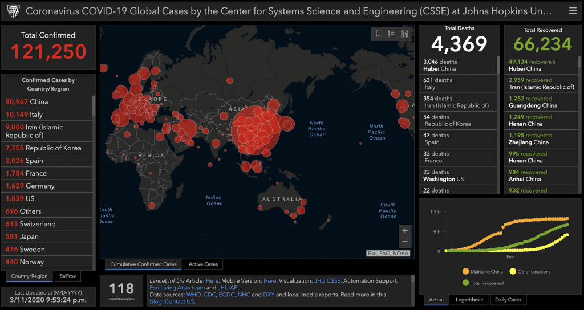
Task: Select 476 Sweden in country list
Action: (47, 249)
